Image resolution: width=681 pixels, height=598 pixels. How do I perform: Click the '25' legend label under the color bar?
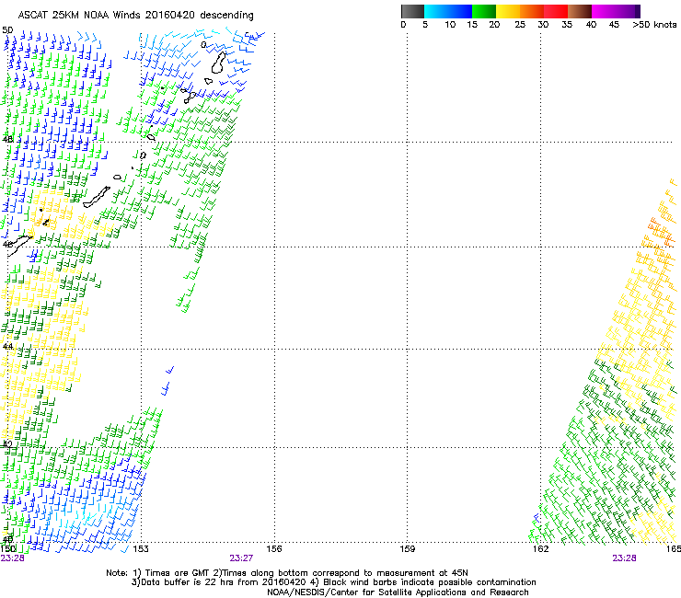520,25
